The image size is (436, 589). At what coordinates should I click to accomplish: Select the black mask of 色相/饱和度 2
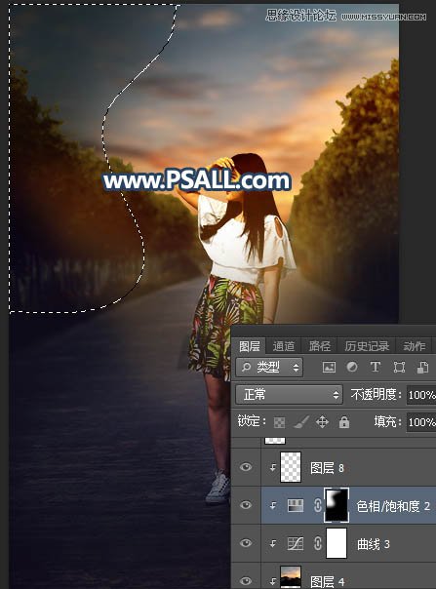tap(337, 505)
